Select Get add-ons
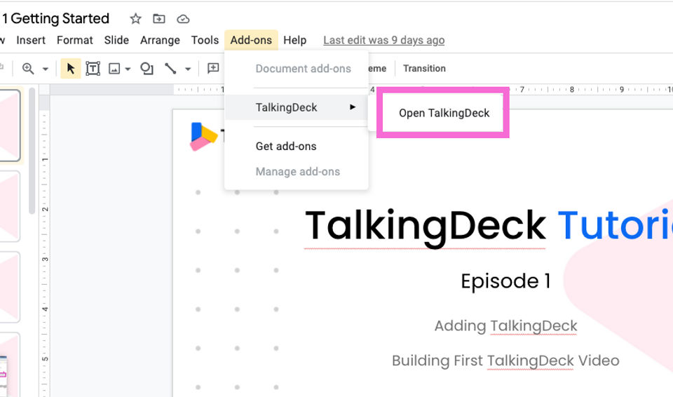673x397 pixels. (x=297, y=146)
